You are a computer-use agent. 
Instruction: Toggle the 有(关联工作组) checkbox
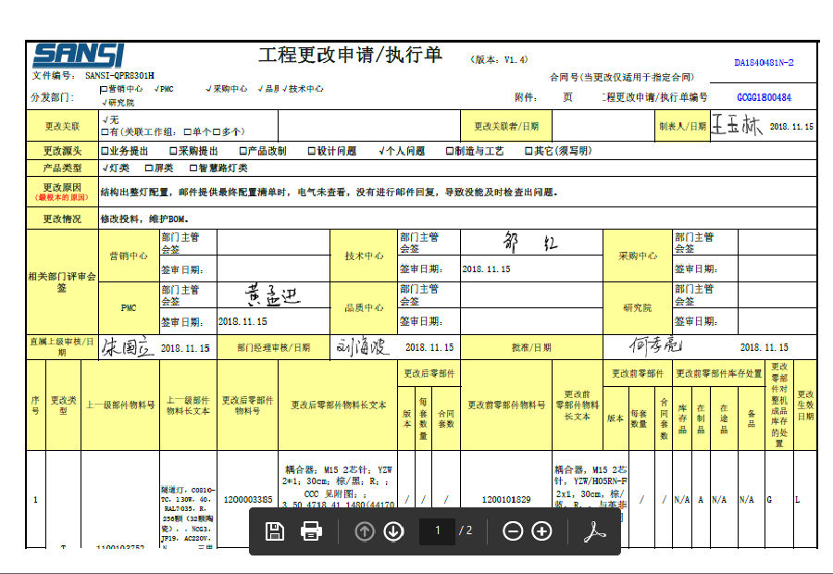105,131
